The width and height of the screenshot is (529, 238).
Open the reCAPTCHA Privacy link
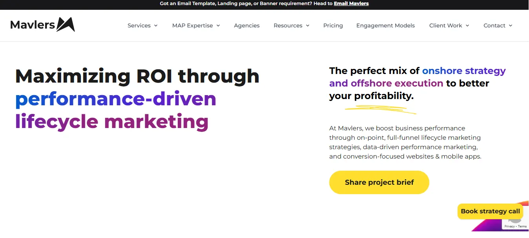click(509, 226)
